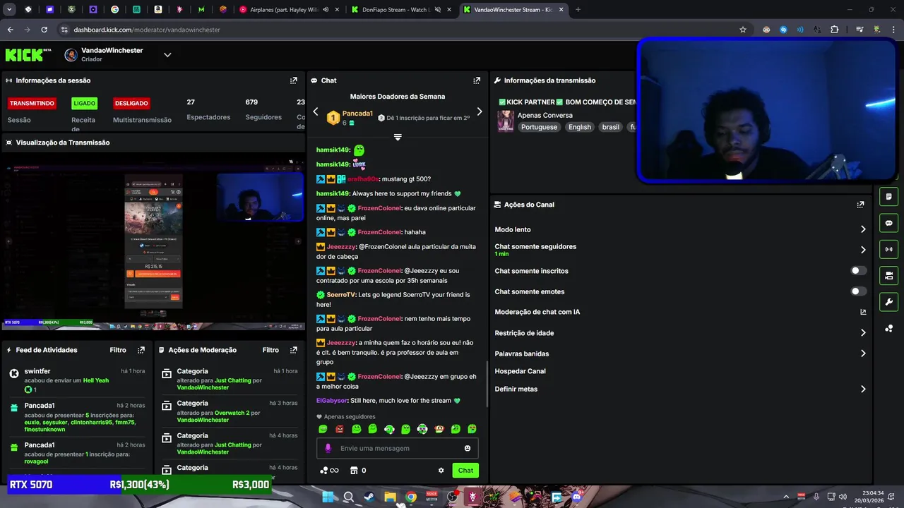
Task: Open the Kick shop icon below chat
Action: click(x=354, y=471)
